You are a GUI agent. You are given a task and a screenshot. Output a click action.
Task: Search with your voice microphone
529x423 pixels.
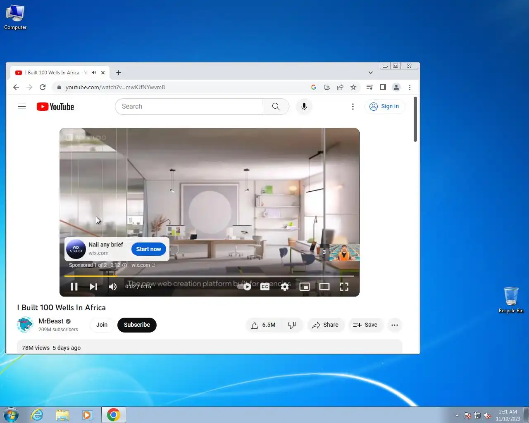click(x=304, y=107)
